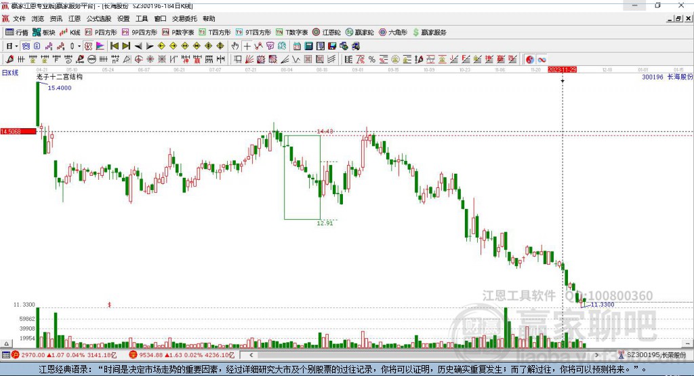Open the T四方形 time square

[215, 33]
